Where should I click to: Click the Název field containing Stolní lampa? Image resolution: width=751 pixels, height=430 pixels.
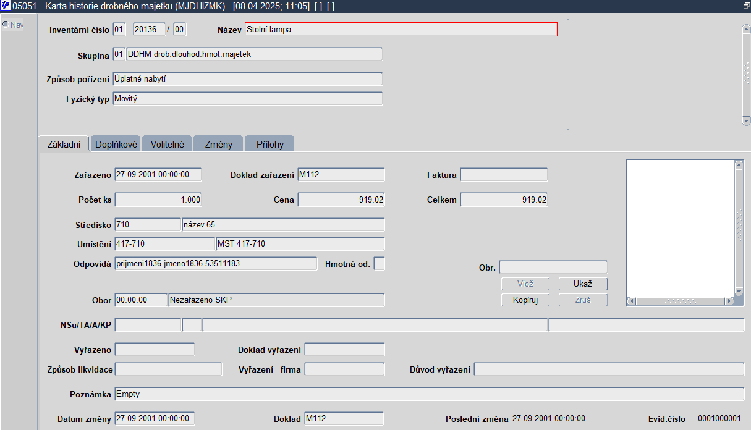401,29
